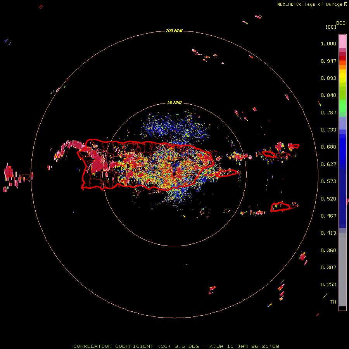The width and height of the screenshot is (349, 349).
Task: Click the 0.627 legend value
Action: pyautogui.click(x=328, y=164)
